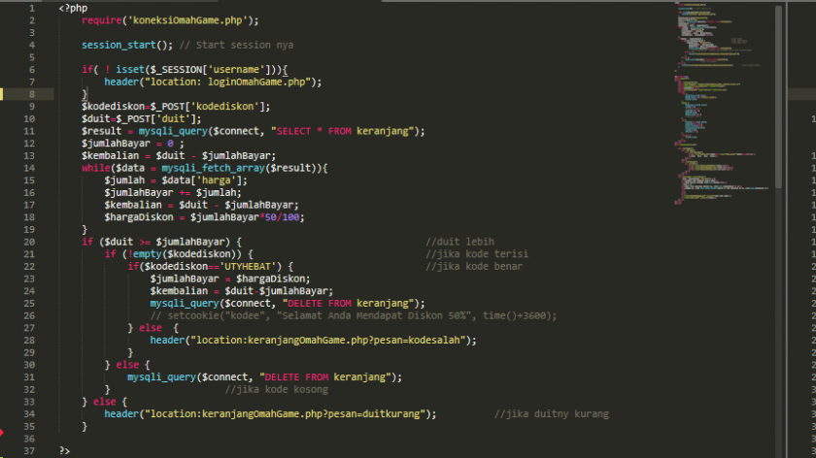Image resolution: width=816 pixels, height=458 pixels.
Task: Click the vertical scrollbar beside the minimap
Action: (x=779, y=194)
